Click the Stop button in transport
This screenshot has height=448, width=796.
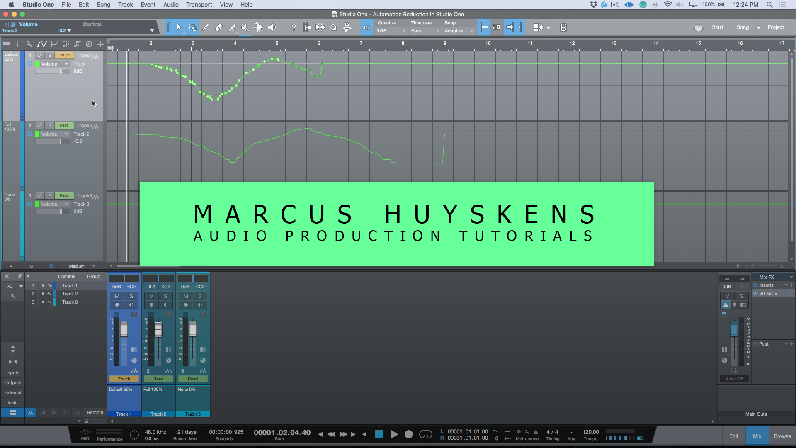pos(379,434)
